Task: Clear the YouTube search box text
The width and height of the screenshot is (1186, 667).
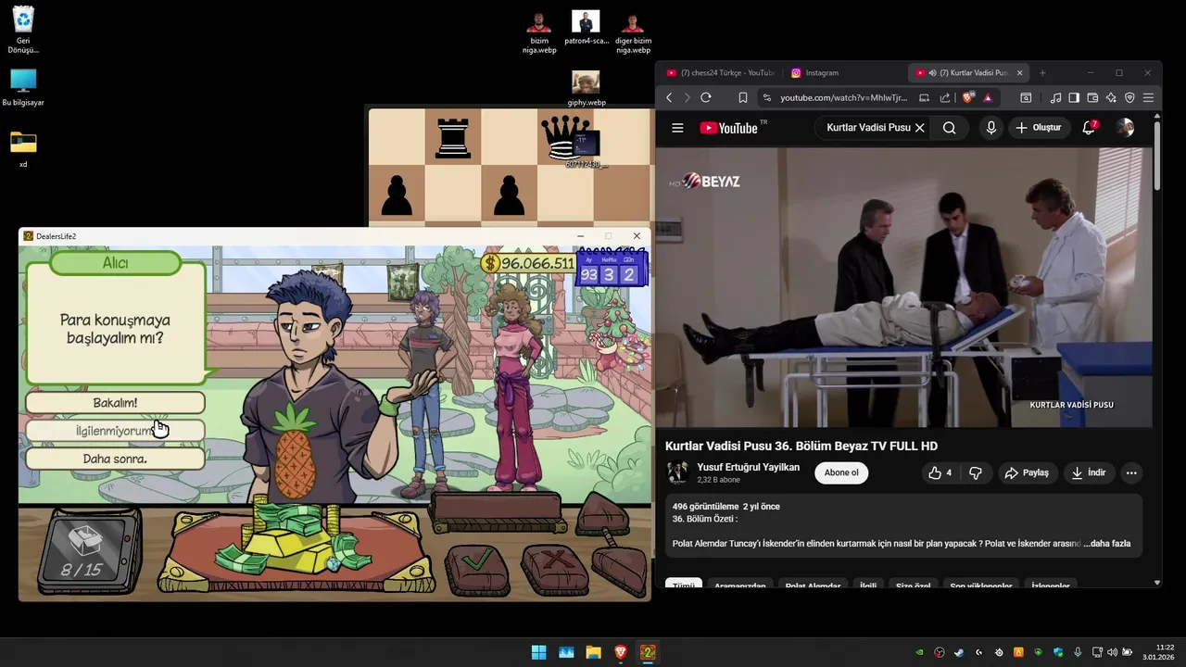Action: [919, 128]
